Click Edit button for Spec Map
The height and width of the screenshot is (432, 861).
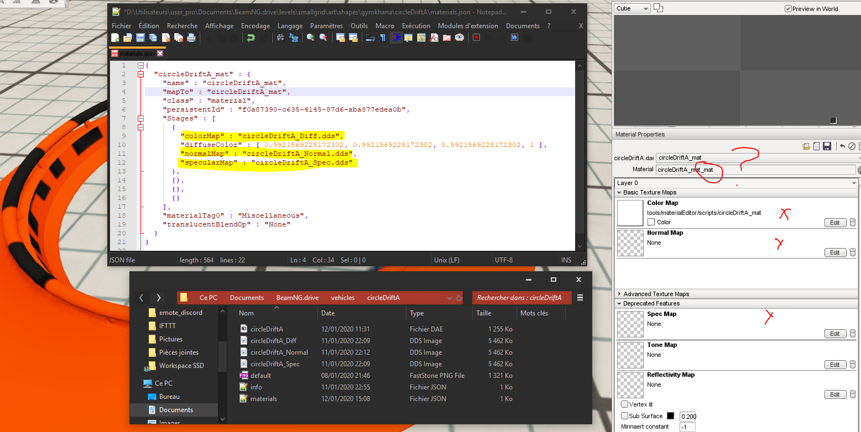pyautogui.click(x=835, y=334)
